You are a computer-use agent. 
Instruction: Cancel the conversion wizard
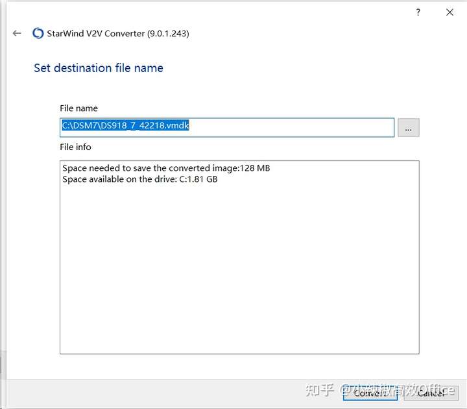tap(431, 392)
